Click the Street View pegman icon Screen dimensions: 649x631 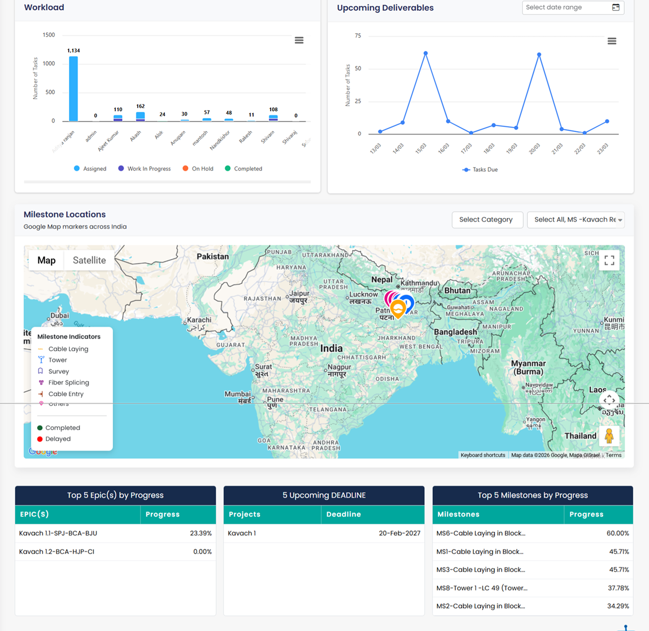click(x=609, y=436)
